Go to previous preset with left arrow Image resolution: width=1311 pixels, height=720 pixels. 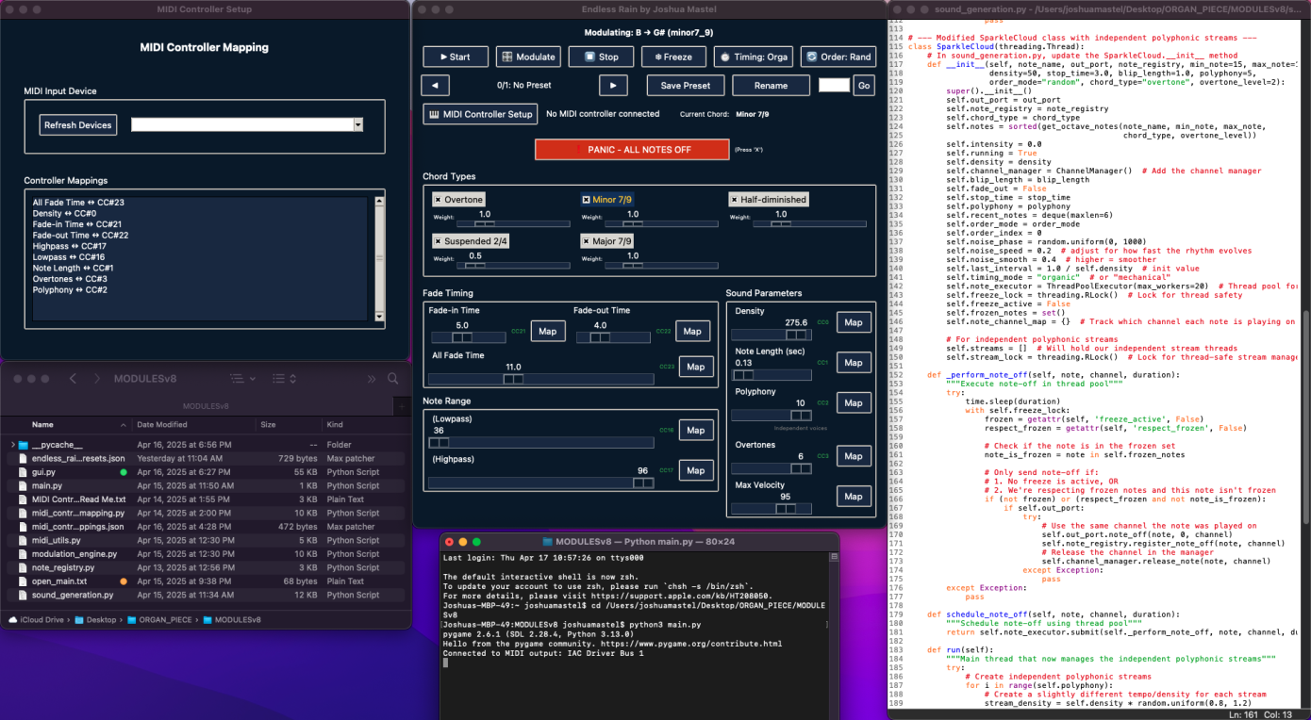click(435, 86)
